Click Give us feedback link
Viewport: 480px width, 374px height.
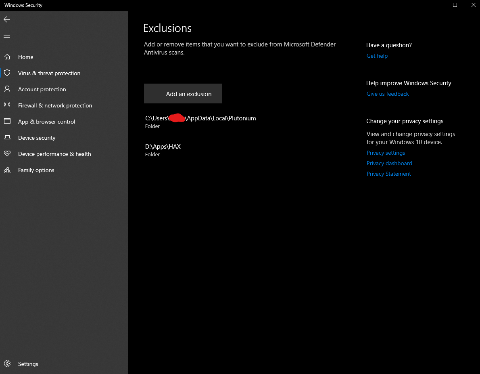(x=388, y=94)
